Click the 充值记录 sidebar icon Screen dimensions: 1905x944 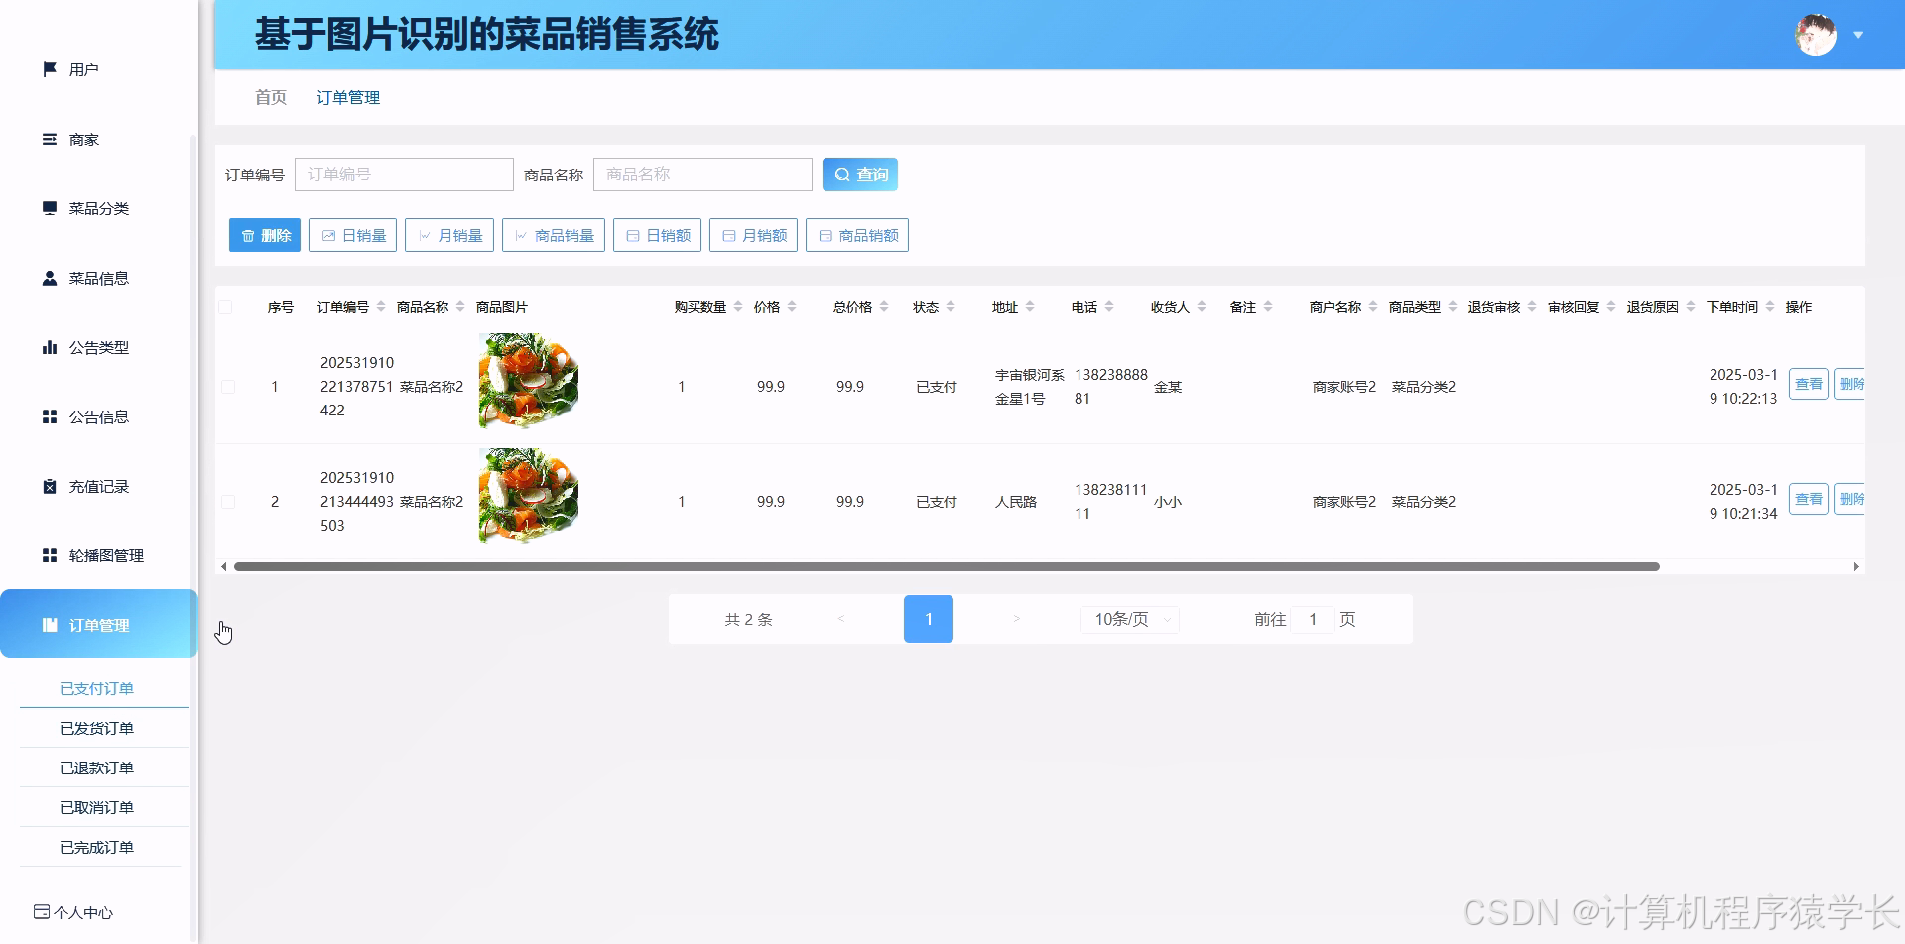click(49, 486)
